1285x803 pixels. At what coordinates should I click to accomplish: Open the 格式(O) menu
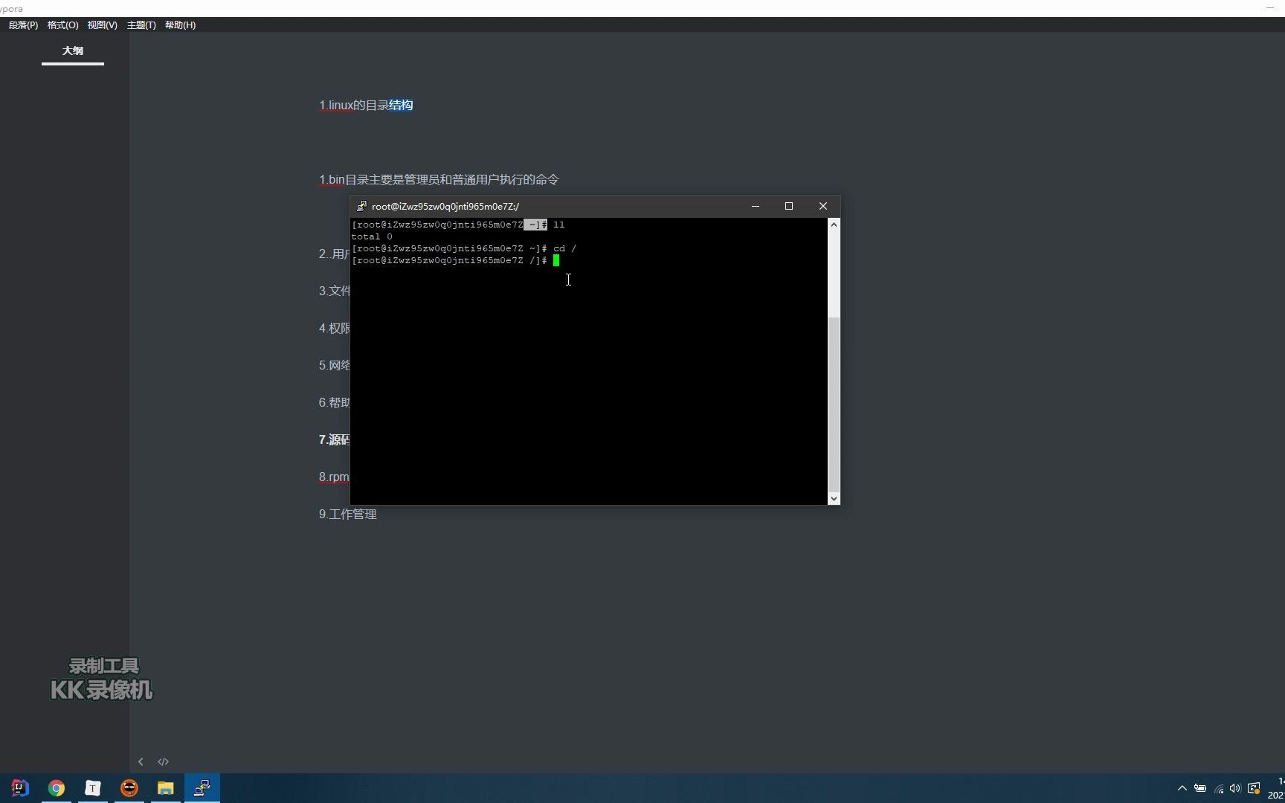click(x=62, y=25)
